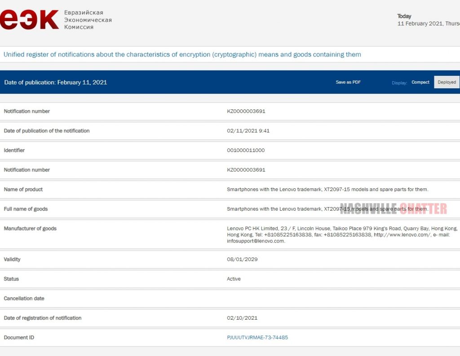
Task: Click the Lenovo PC HK Limited manufacturer details
Action: [342, 234]
